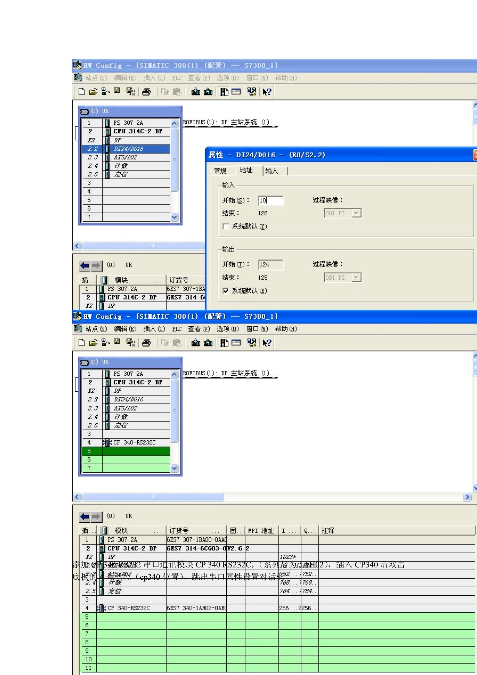Click New icon in upper HW Config toolbar
This screenshot has width=477, height=675.
pos(82,92)
